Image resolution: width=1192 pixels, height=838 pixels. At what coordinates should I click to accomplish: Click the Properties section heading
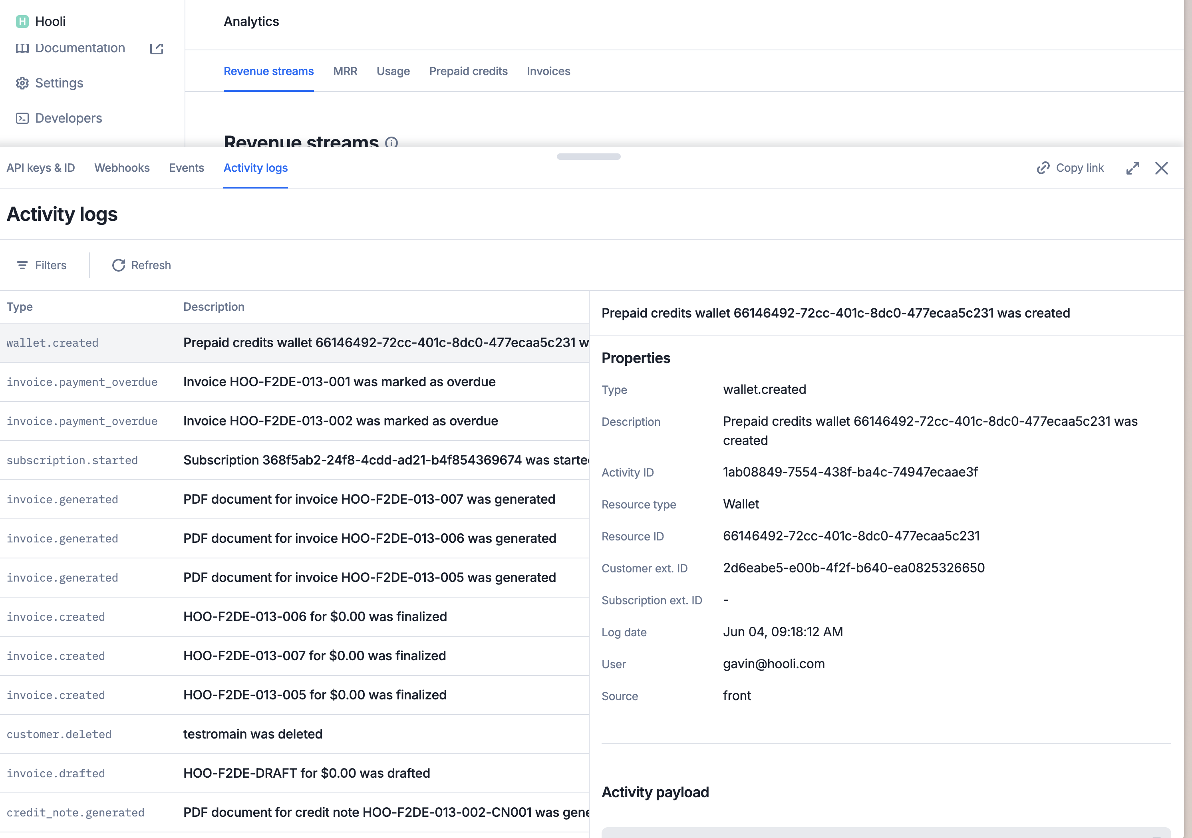pos(636,358)
